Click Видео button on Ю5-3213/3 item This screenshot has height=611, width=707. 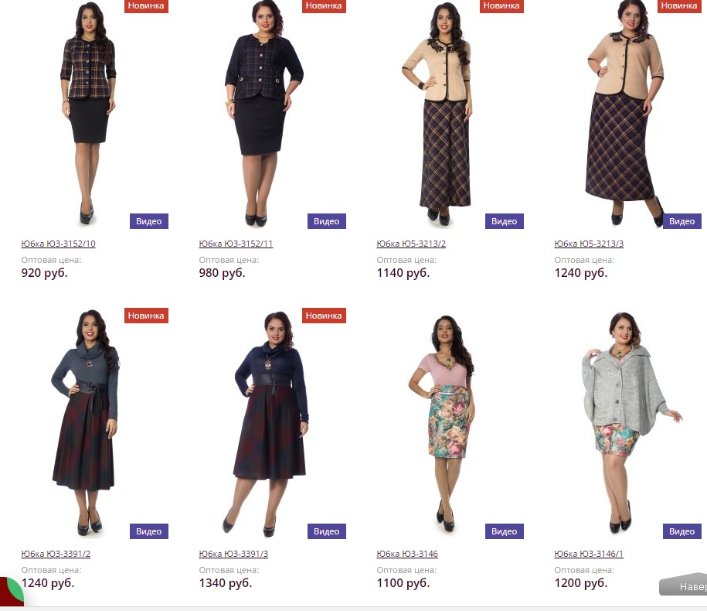click(x=682, y=221)
